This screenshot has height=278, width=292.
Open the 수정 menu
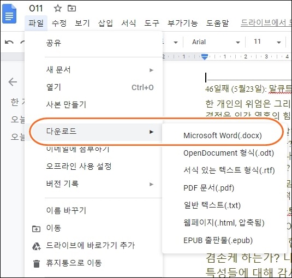point(59,23)
